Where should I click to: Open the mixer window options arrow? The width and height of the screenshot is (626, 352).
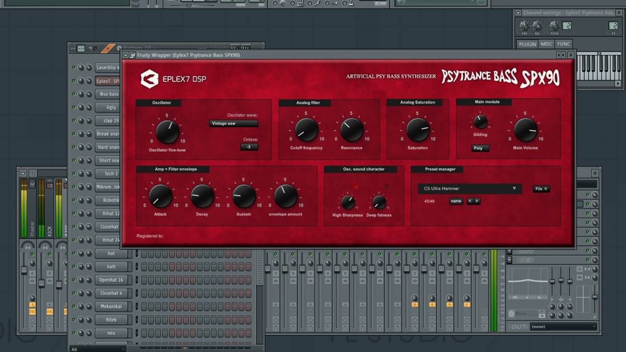pos(23,173)
